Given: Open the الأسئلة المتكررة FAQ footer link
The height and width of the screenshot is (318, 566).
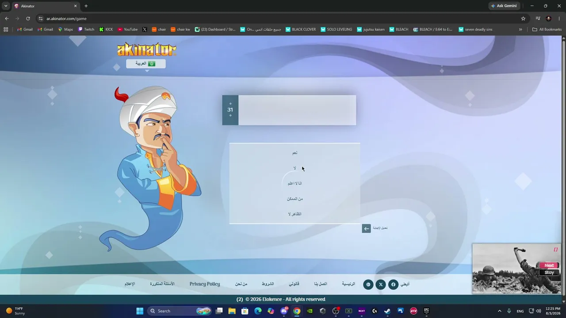Looking at the screenshot, I should pyautogui.click(x=162, y=284).
